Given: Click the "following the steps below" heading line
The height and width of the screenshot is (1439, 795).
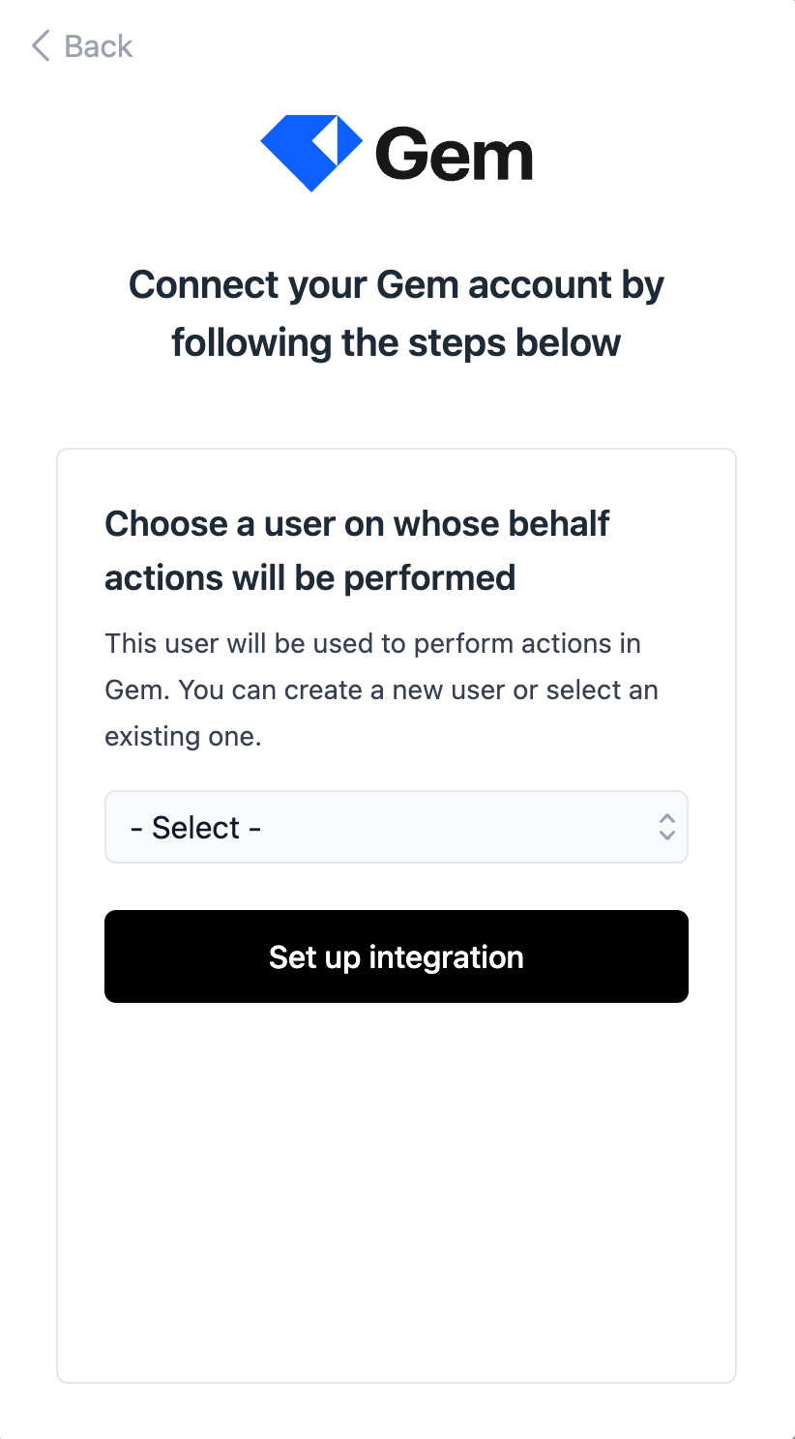Looking at the screenshot, I should [396, 342].
